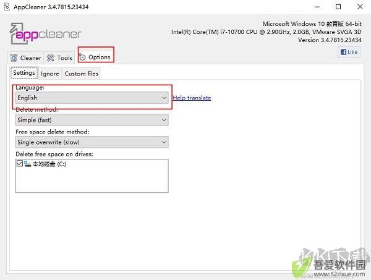
Task: Open the Custom files sub-tab
Action: tap(82, 74)
